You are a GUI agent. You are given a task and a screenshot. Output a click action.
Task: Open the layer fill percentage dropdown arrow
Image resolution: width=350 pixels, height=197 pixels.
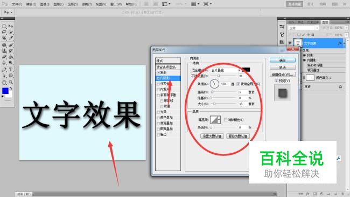[x=346, y=35]
